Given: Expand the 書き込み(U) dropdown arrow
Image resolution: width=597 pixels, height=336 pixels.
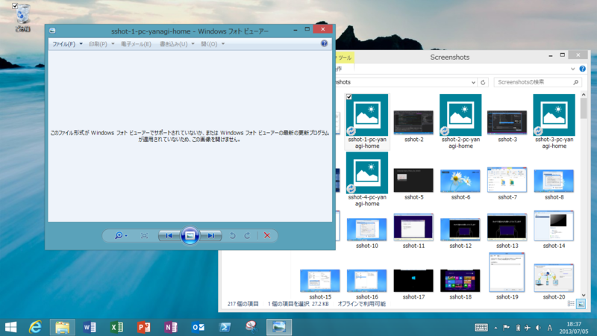Looking at the screenshot, I should (x=193, y=44).
